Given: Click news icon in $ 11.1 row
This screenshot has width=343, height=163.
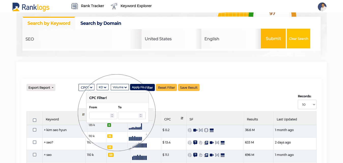Looking at the screenshot, I should pyautogui.click(x=206, y=155).
